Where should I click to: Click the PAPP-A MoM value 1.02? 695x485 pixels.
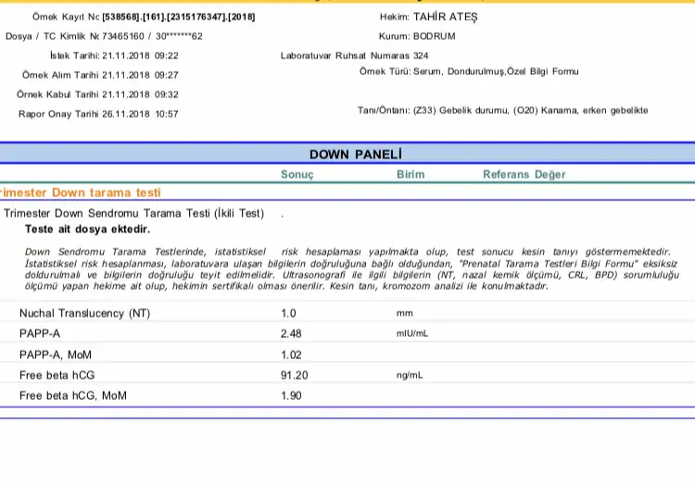pyautogui.click(x=292, y=354)
